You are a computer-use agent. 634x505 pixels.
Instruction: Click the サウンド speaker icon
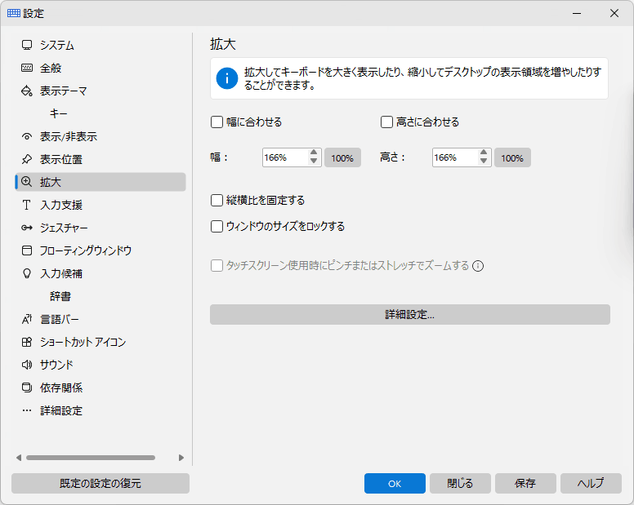[27, 365]
